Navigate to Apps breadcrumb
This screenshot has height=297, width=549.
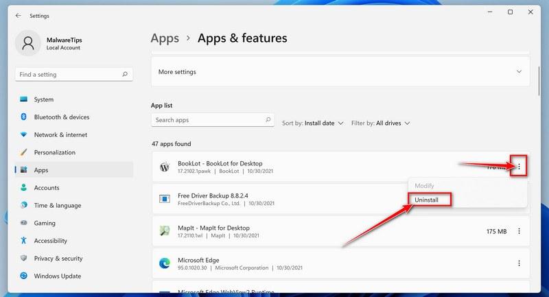(165, 38)
